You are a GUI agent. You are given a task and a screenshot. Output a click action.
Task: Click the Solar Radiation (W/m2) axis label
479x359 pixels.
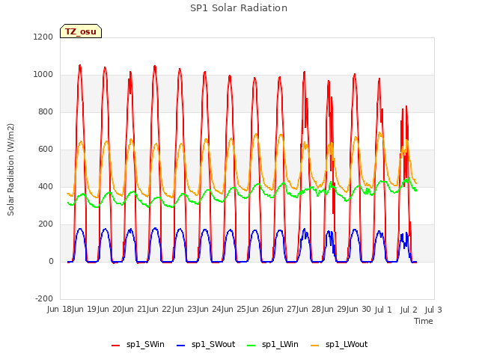click(x=10, y=170)
